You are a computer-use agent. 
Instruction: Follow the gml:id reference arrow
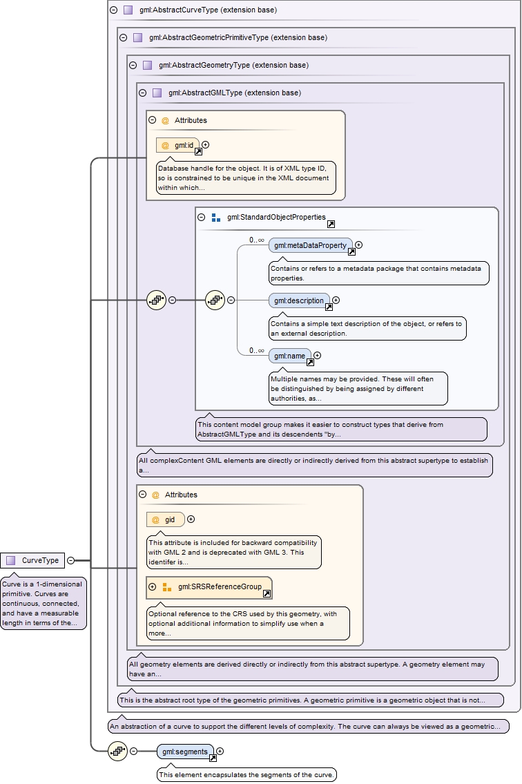(198, 151)
